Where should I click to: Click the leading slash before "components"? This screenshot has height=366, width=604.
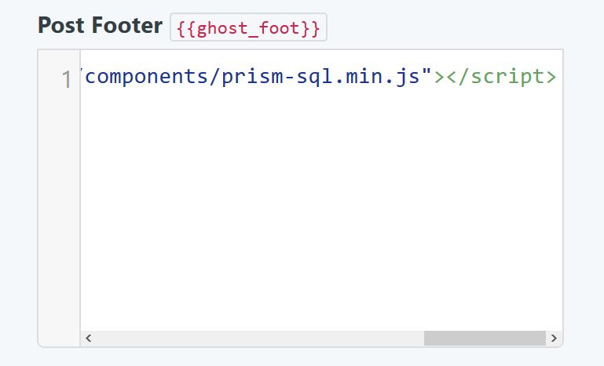pos(83,78)
